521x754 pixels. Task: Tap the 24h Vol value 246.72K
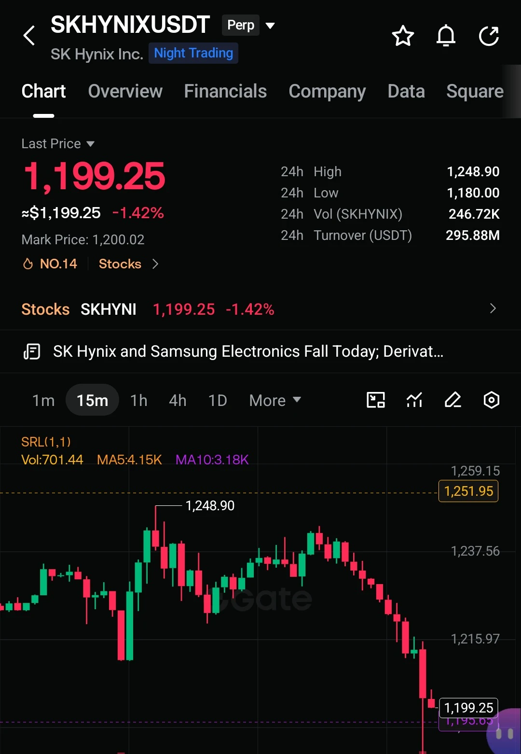point(474,214)
